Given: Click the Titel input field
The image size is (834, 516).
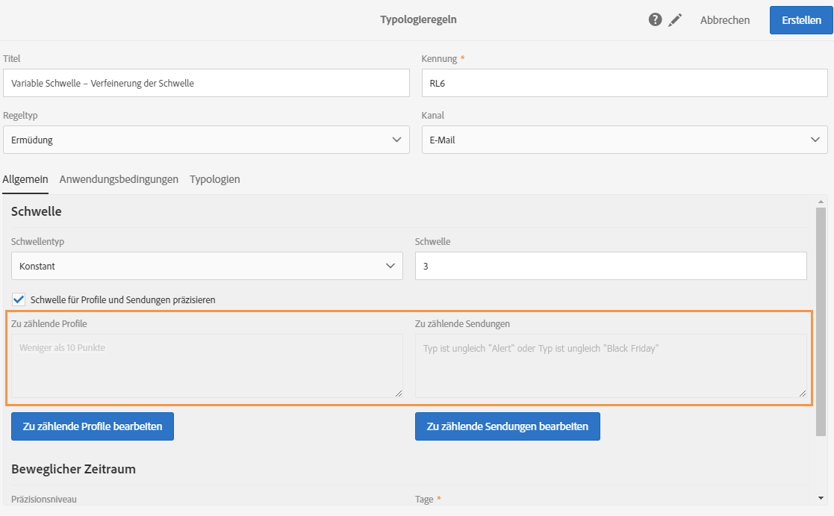Looking at the screenshot, I should (x=206, y=84).
